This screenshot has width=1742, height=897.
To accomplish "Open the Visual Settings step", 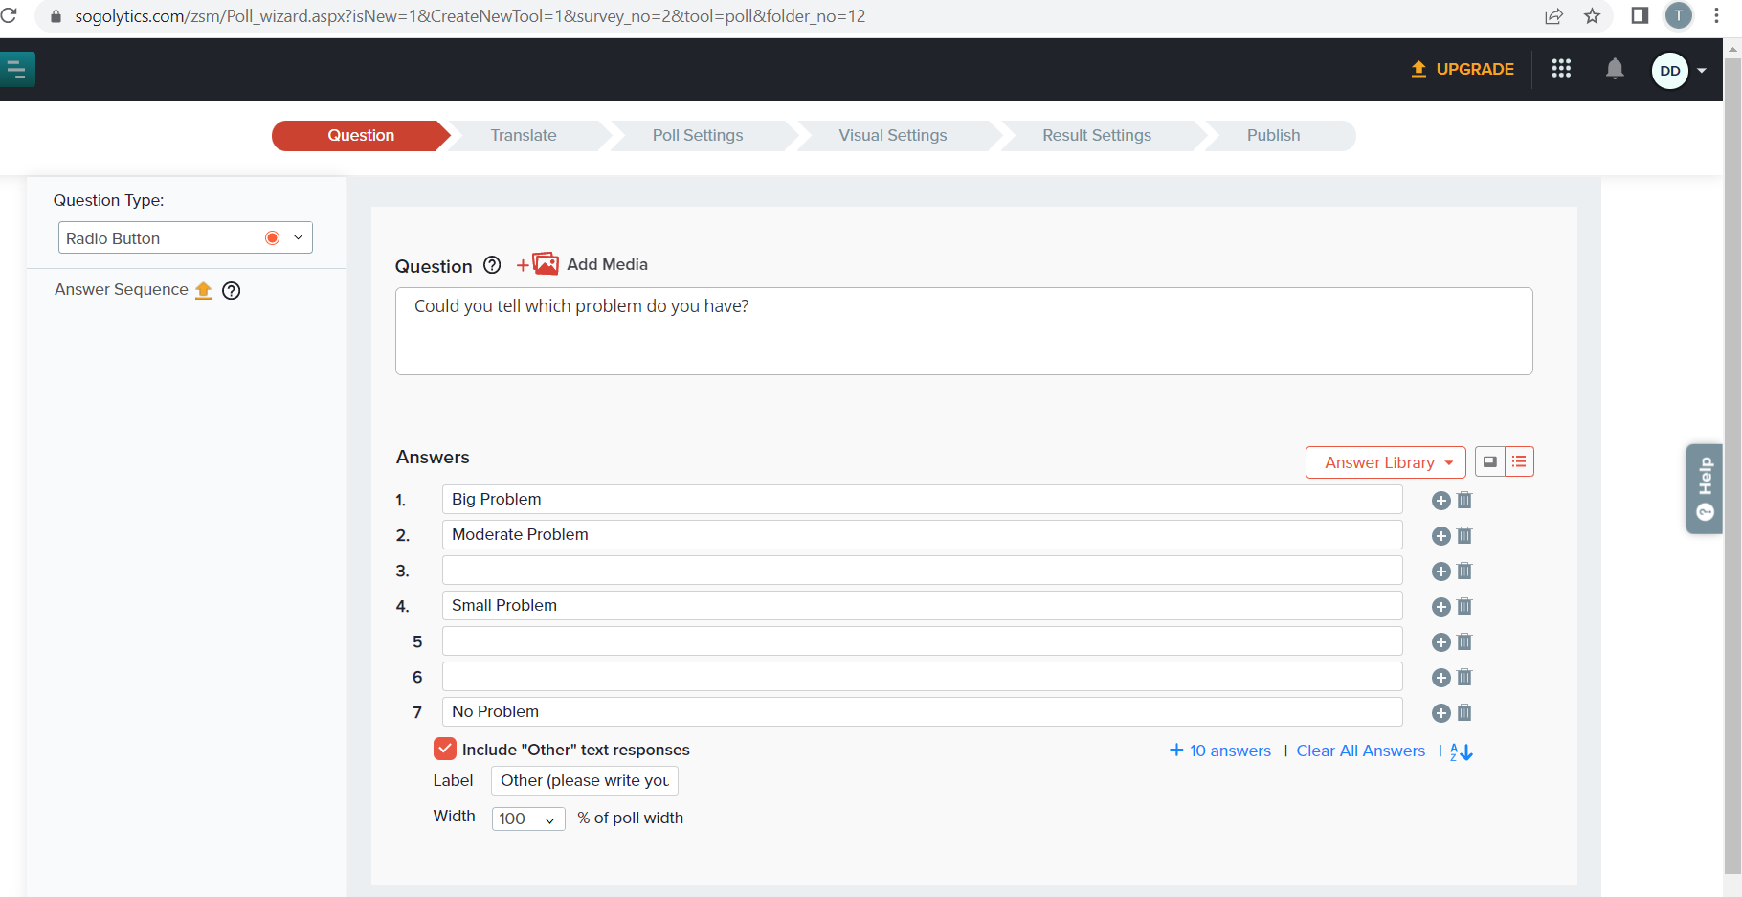I will pyautogui.click(x=893, y=135).
